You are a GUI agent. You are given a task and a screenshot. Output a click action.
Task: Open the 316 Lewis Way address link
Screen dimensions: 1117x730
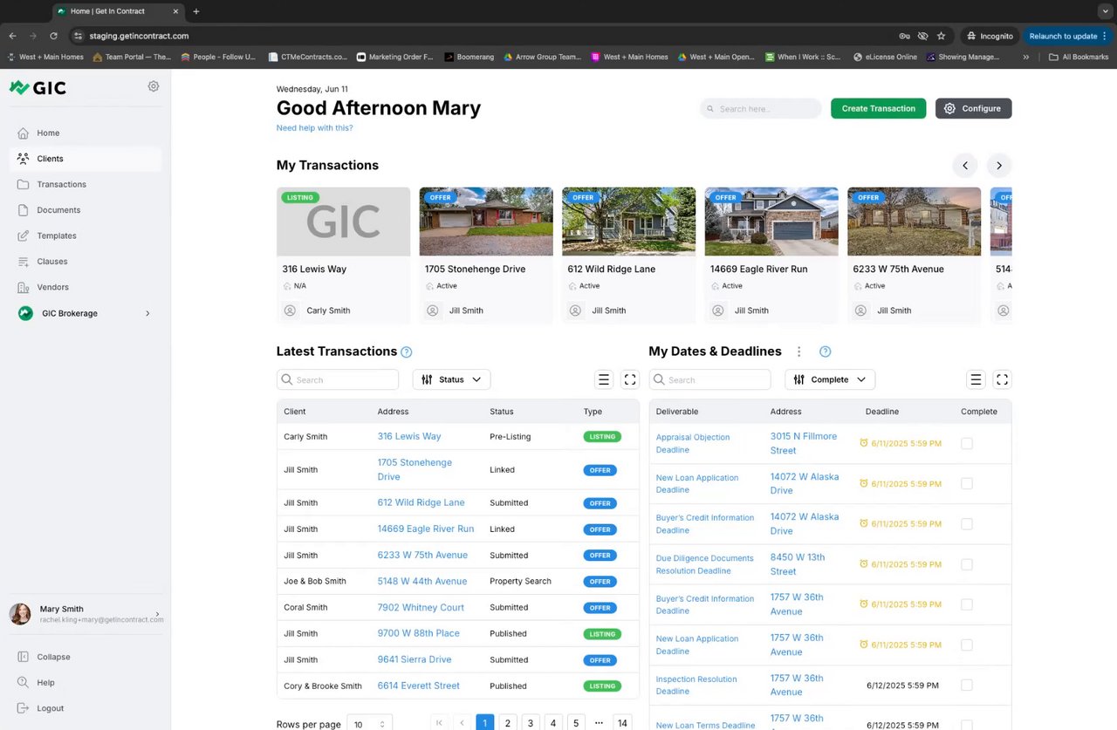409,436
